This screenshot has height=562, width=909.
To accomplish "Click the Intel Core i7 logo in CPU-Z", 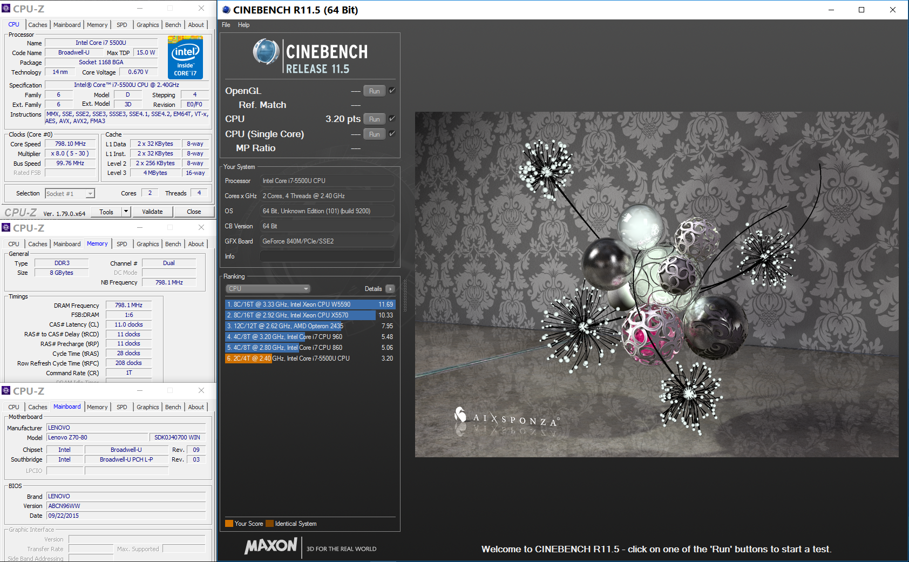I will 185,57.
